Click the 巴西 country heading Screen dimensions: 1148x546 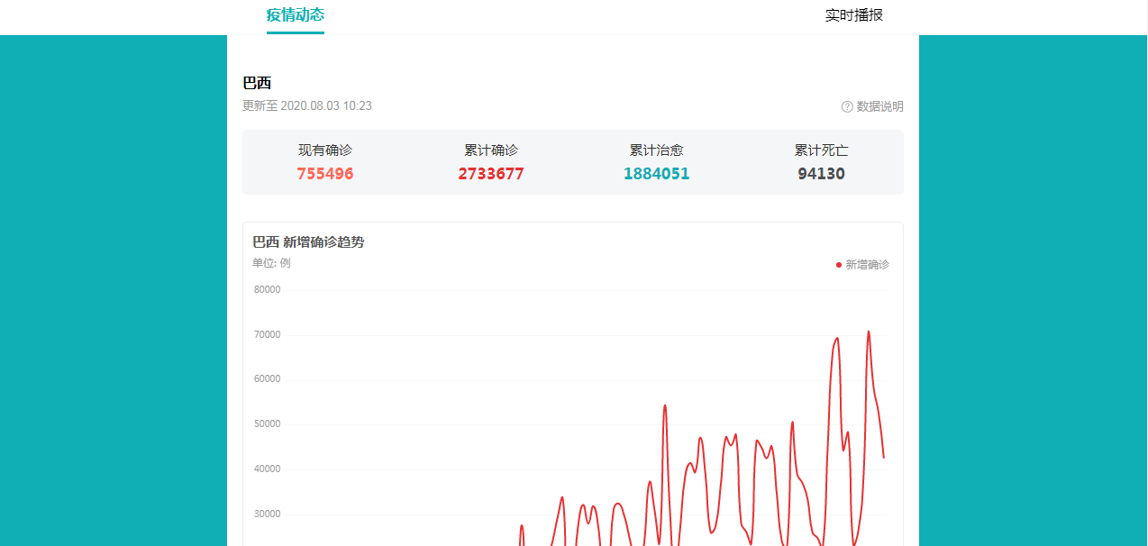pyautogui.click(x=257, y=83)
